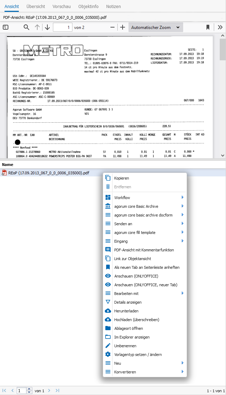This screenshot has width=226, height=395.
Task: Open the Objektinfo tab
Action: tap(88, 7)
